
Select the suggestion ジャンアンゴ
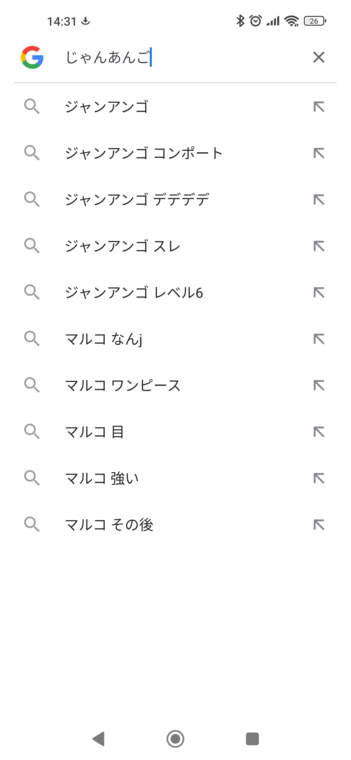(107, 107)
